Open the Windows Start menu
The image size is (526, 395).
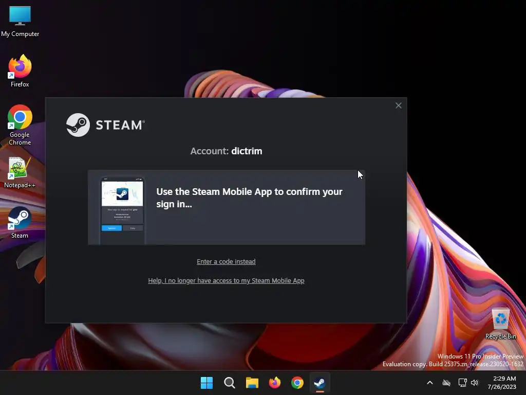pos(206,383)
